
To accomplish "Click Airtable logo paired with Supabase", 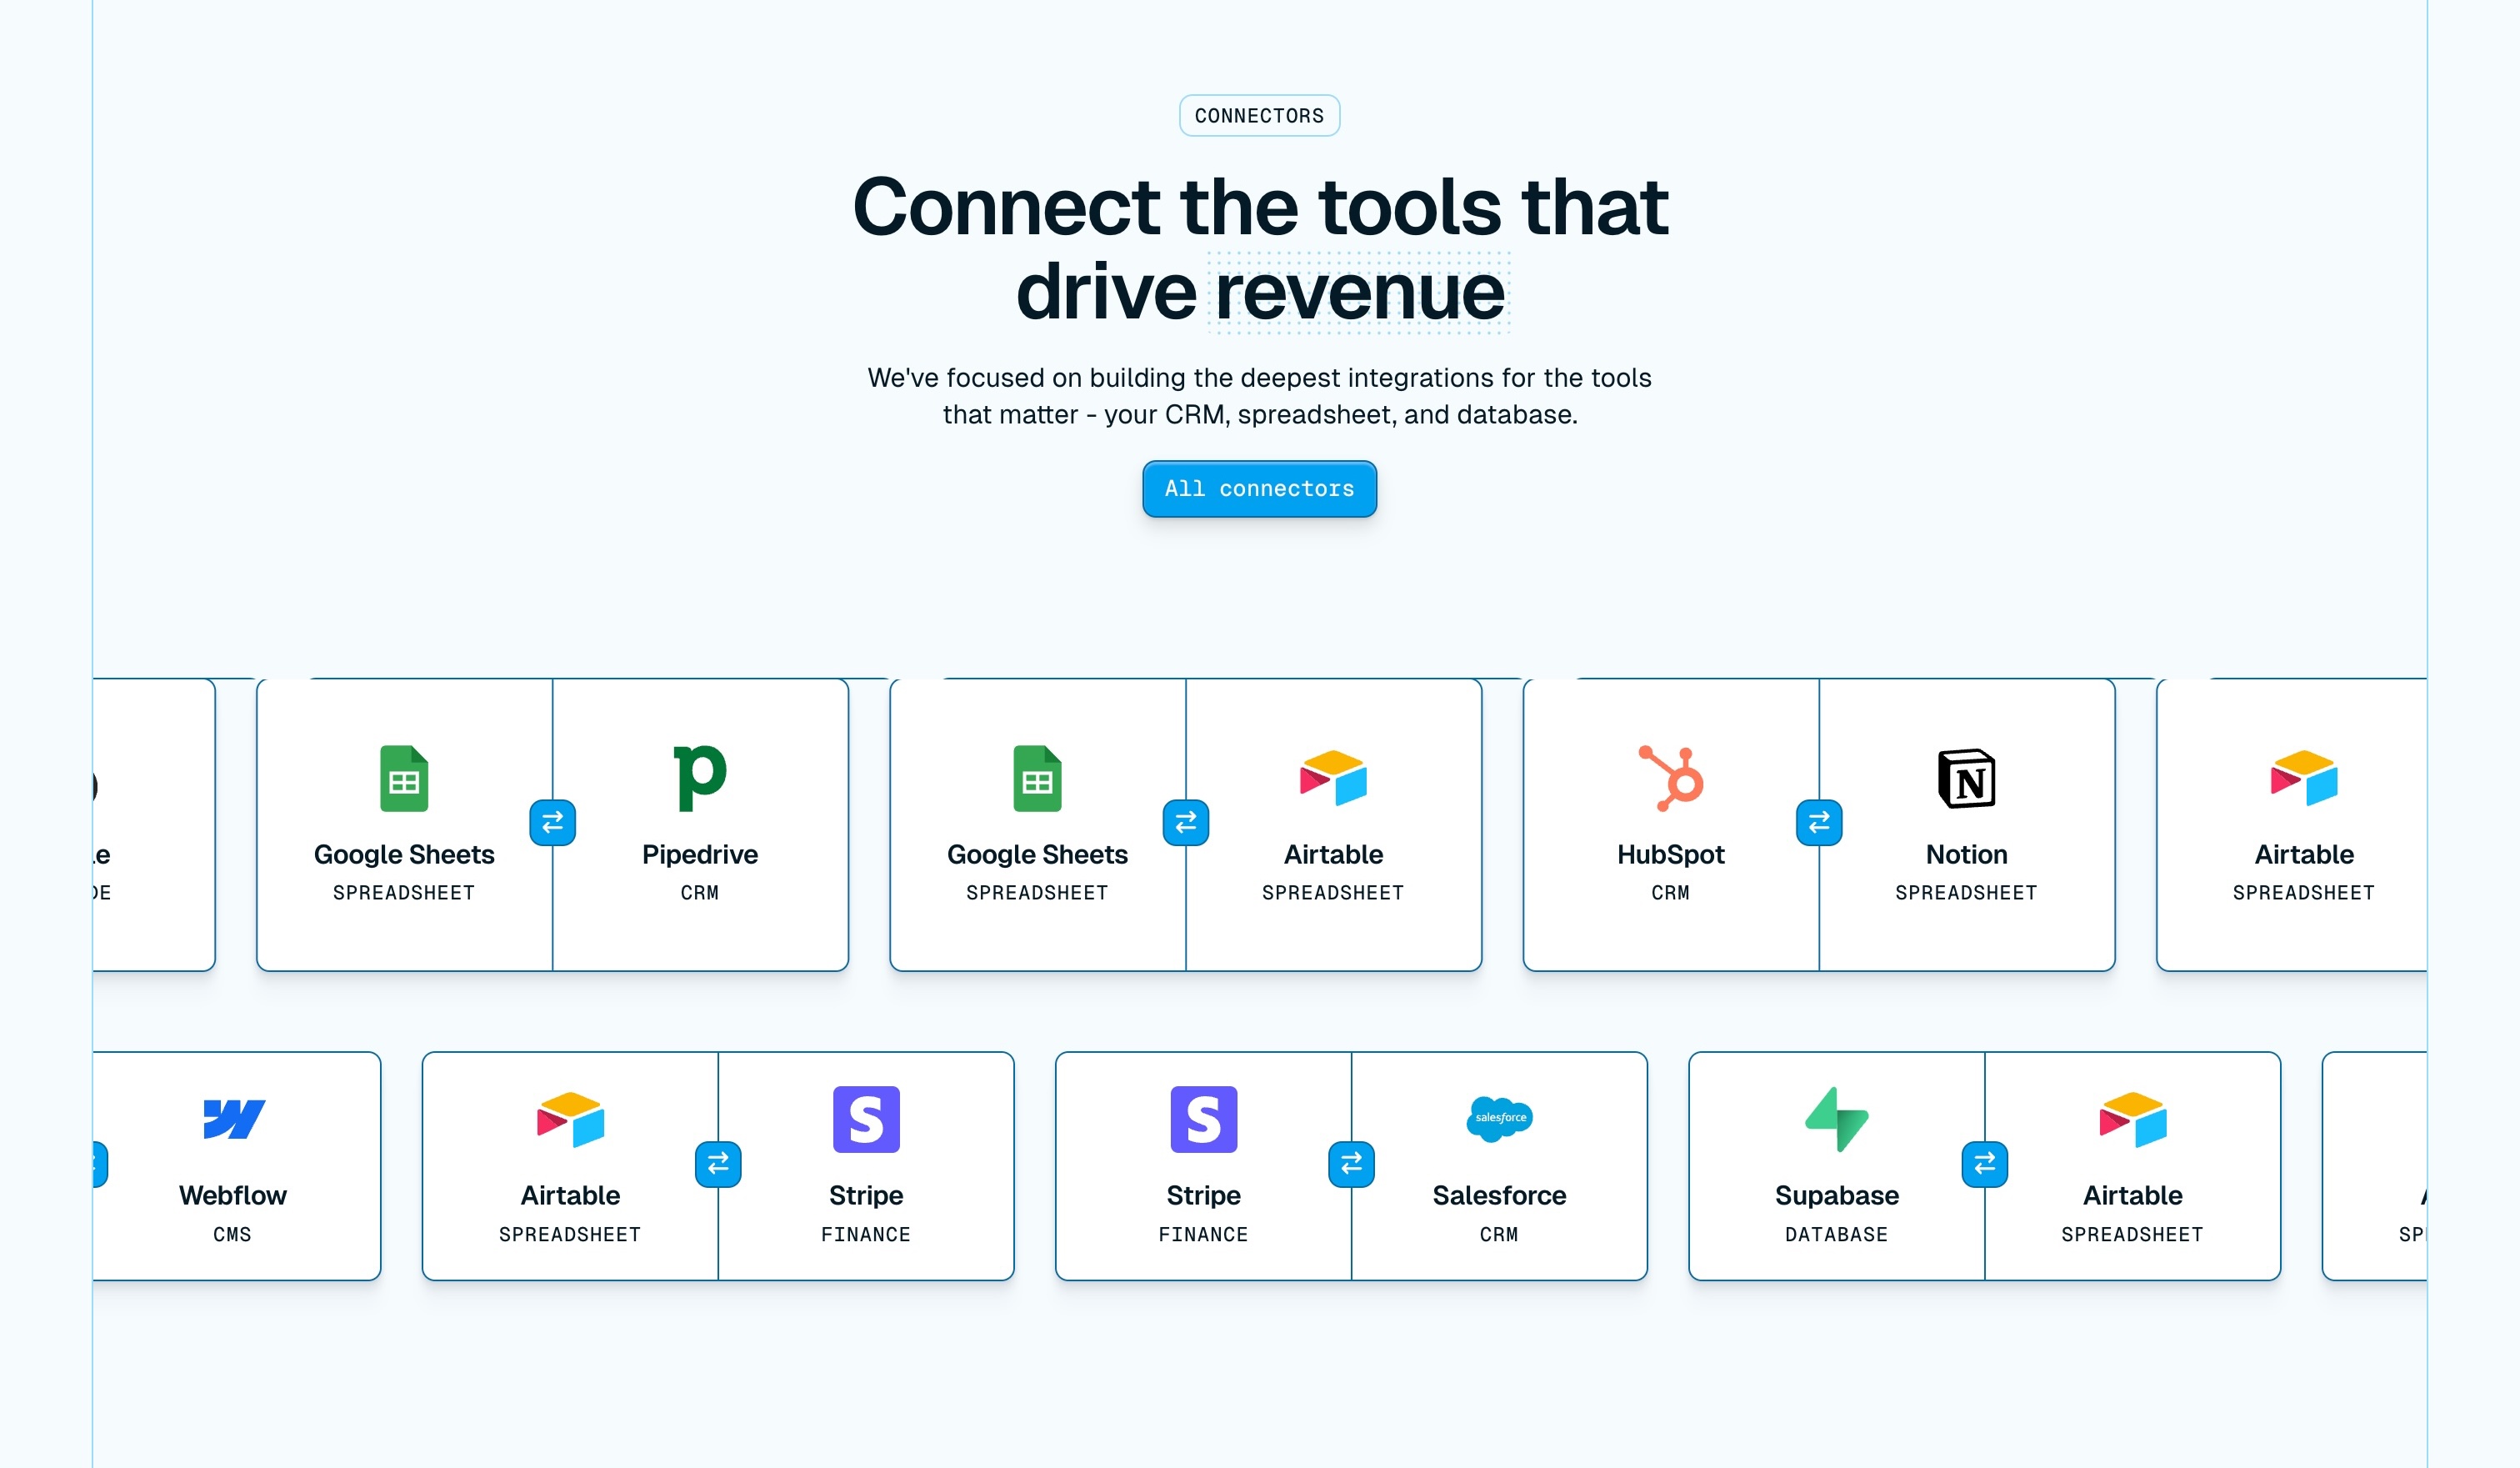I will (2133, 1119).
